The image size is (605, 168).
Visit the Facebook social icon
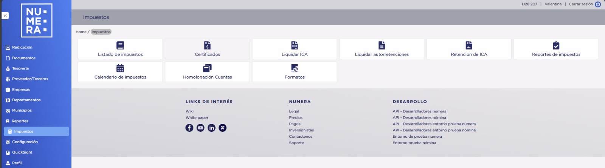tap(189, 128)
